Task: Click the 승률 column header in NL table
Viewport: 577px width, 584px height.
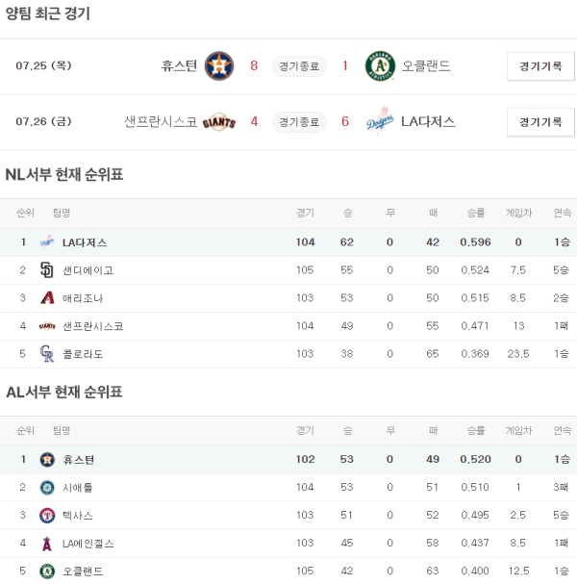Action: (x=475, y=213)
